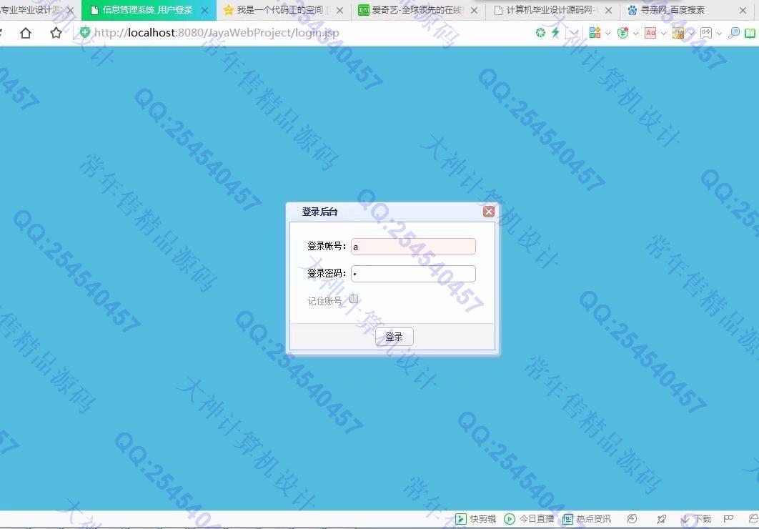Click the green security shield in address bar
The image size is (759, 529).
(x=85, y=32)
